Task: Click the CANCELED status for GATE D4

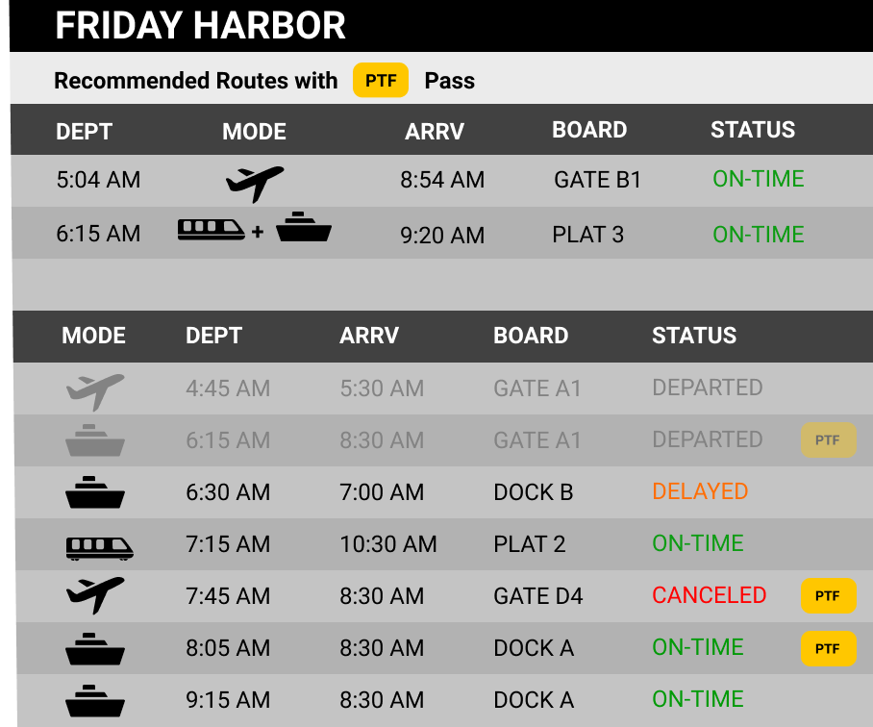Action: tap(710, 595)
